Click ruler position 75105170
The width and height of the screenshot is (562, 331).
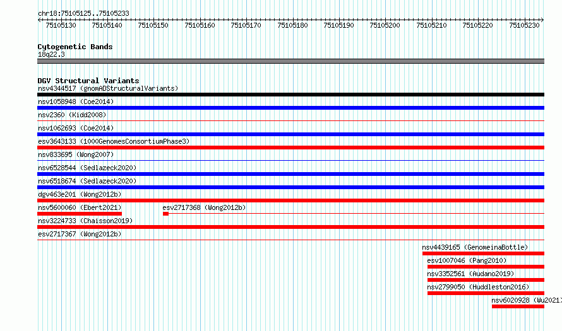coord(246,25)
